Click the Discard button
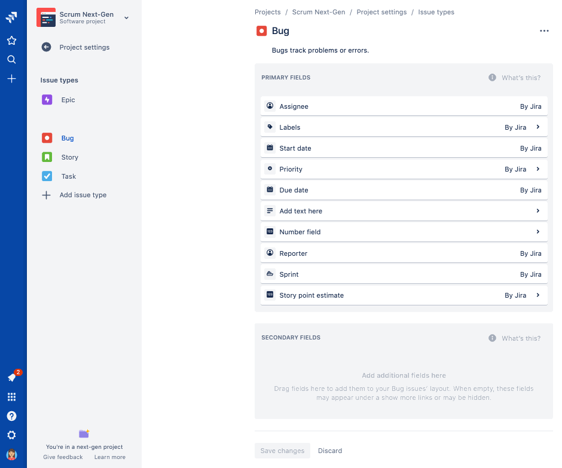The height and width of the screenshot is (468, 562). [330, 451]
